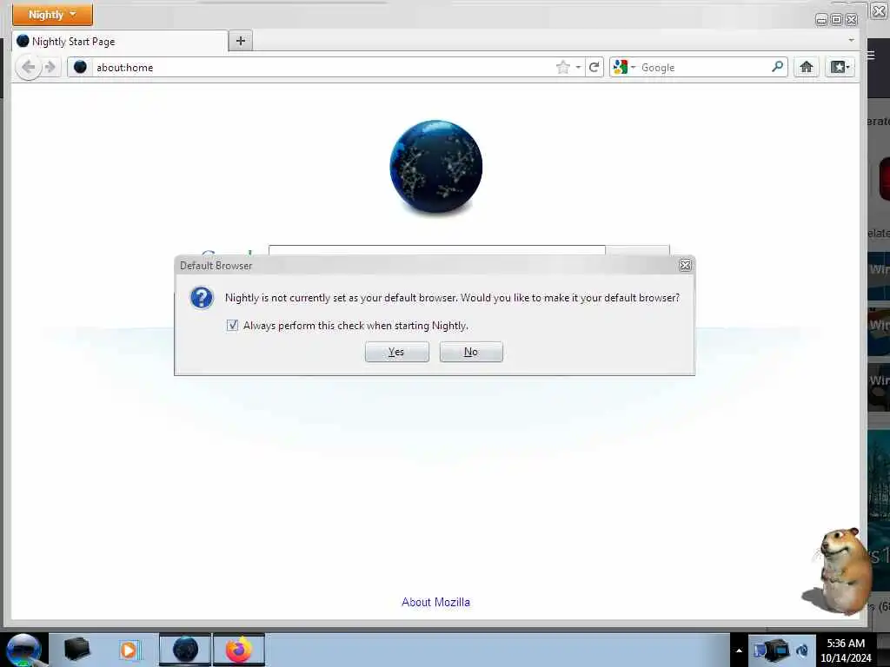
Task: Open the orange Nightly menu button
Action: point(52,14)
